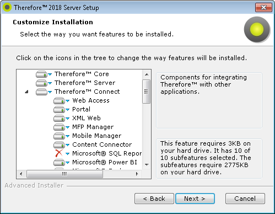The image size is (275, 214).
Task: Open install options dropdown for Web Access
Action: (x=68, y=101)
